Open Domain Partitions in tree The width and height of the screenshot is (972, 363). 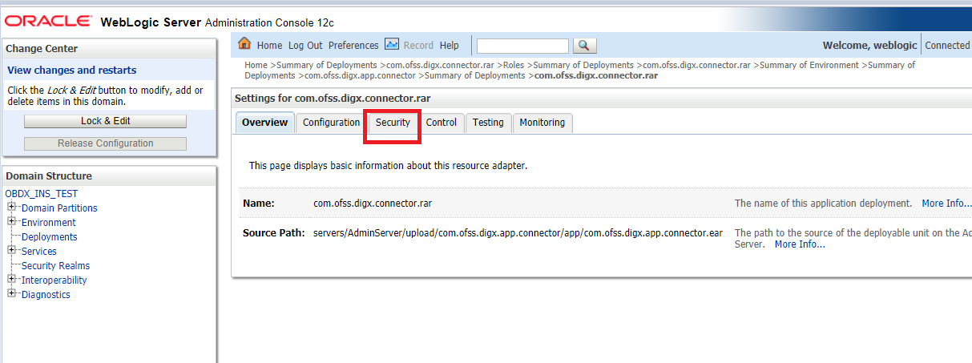[59, 208]
